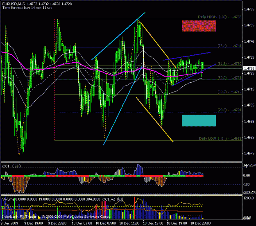The height and width of the screenshot is (226, 256).
Task: Click the 1203.3 volume scale value
Action: (x=249, y=198)
